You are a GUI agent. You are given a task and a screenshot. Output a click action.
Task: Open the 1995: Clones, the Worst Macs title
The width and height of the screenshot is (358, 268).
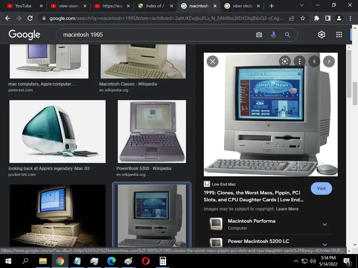tap(254, 196)
